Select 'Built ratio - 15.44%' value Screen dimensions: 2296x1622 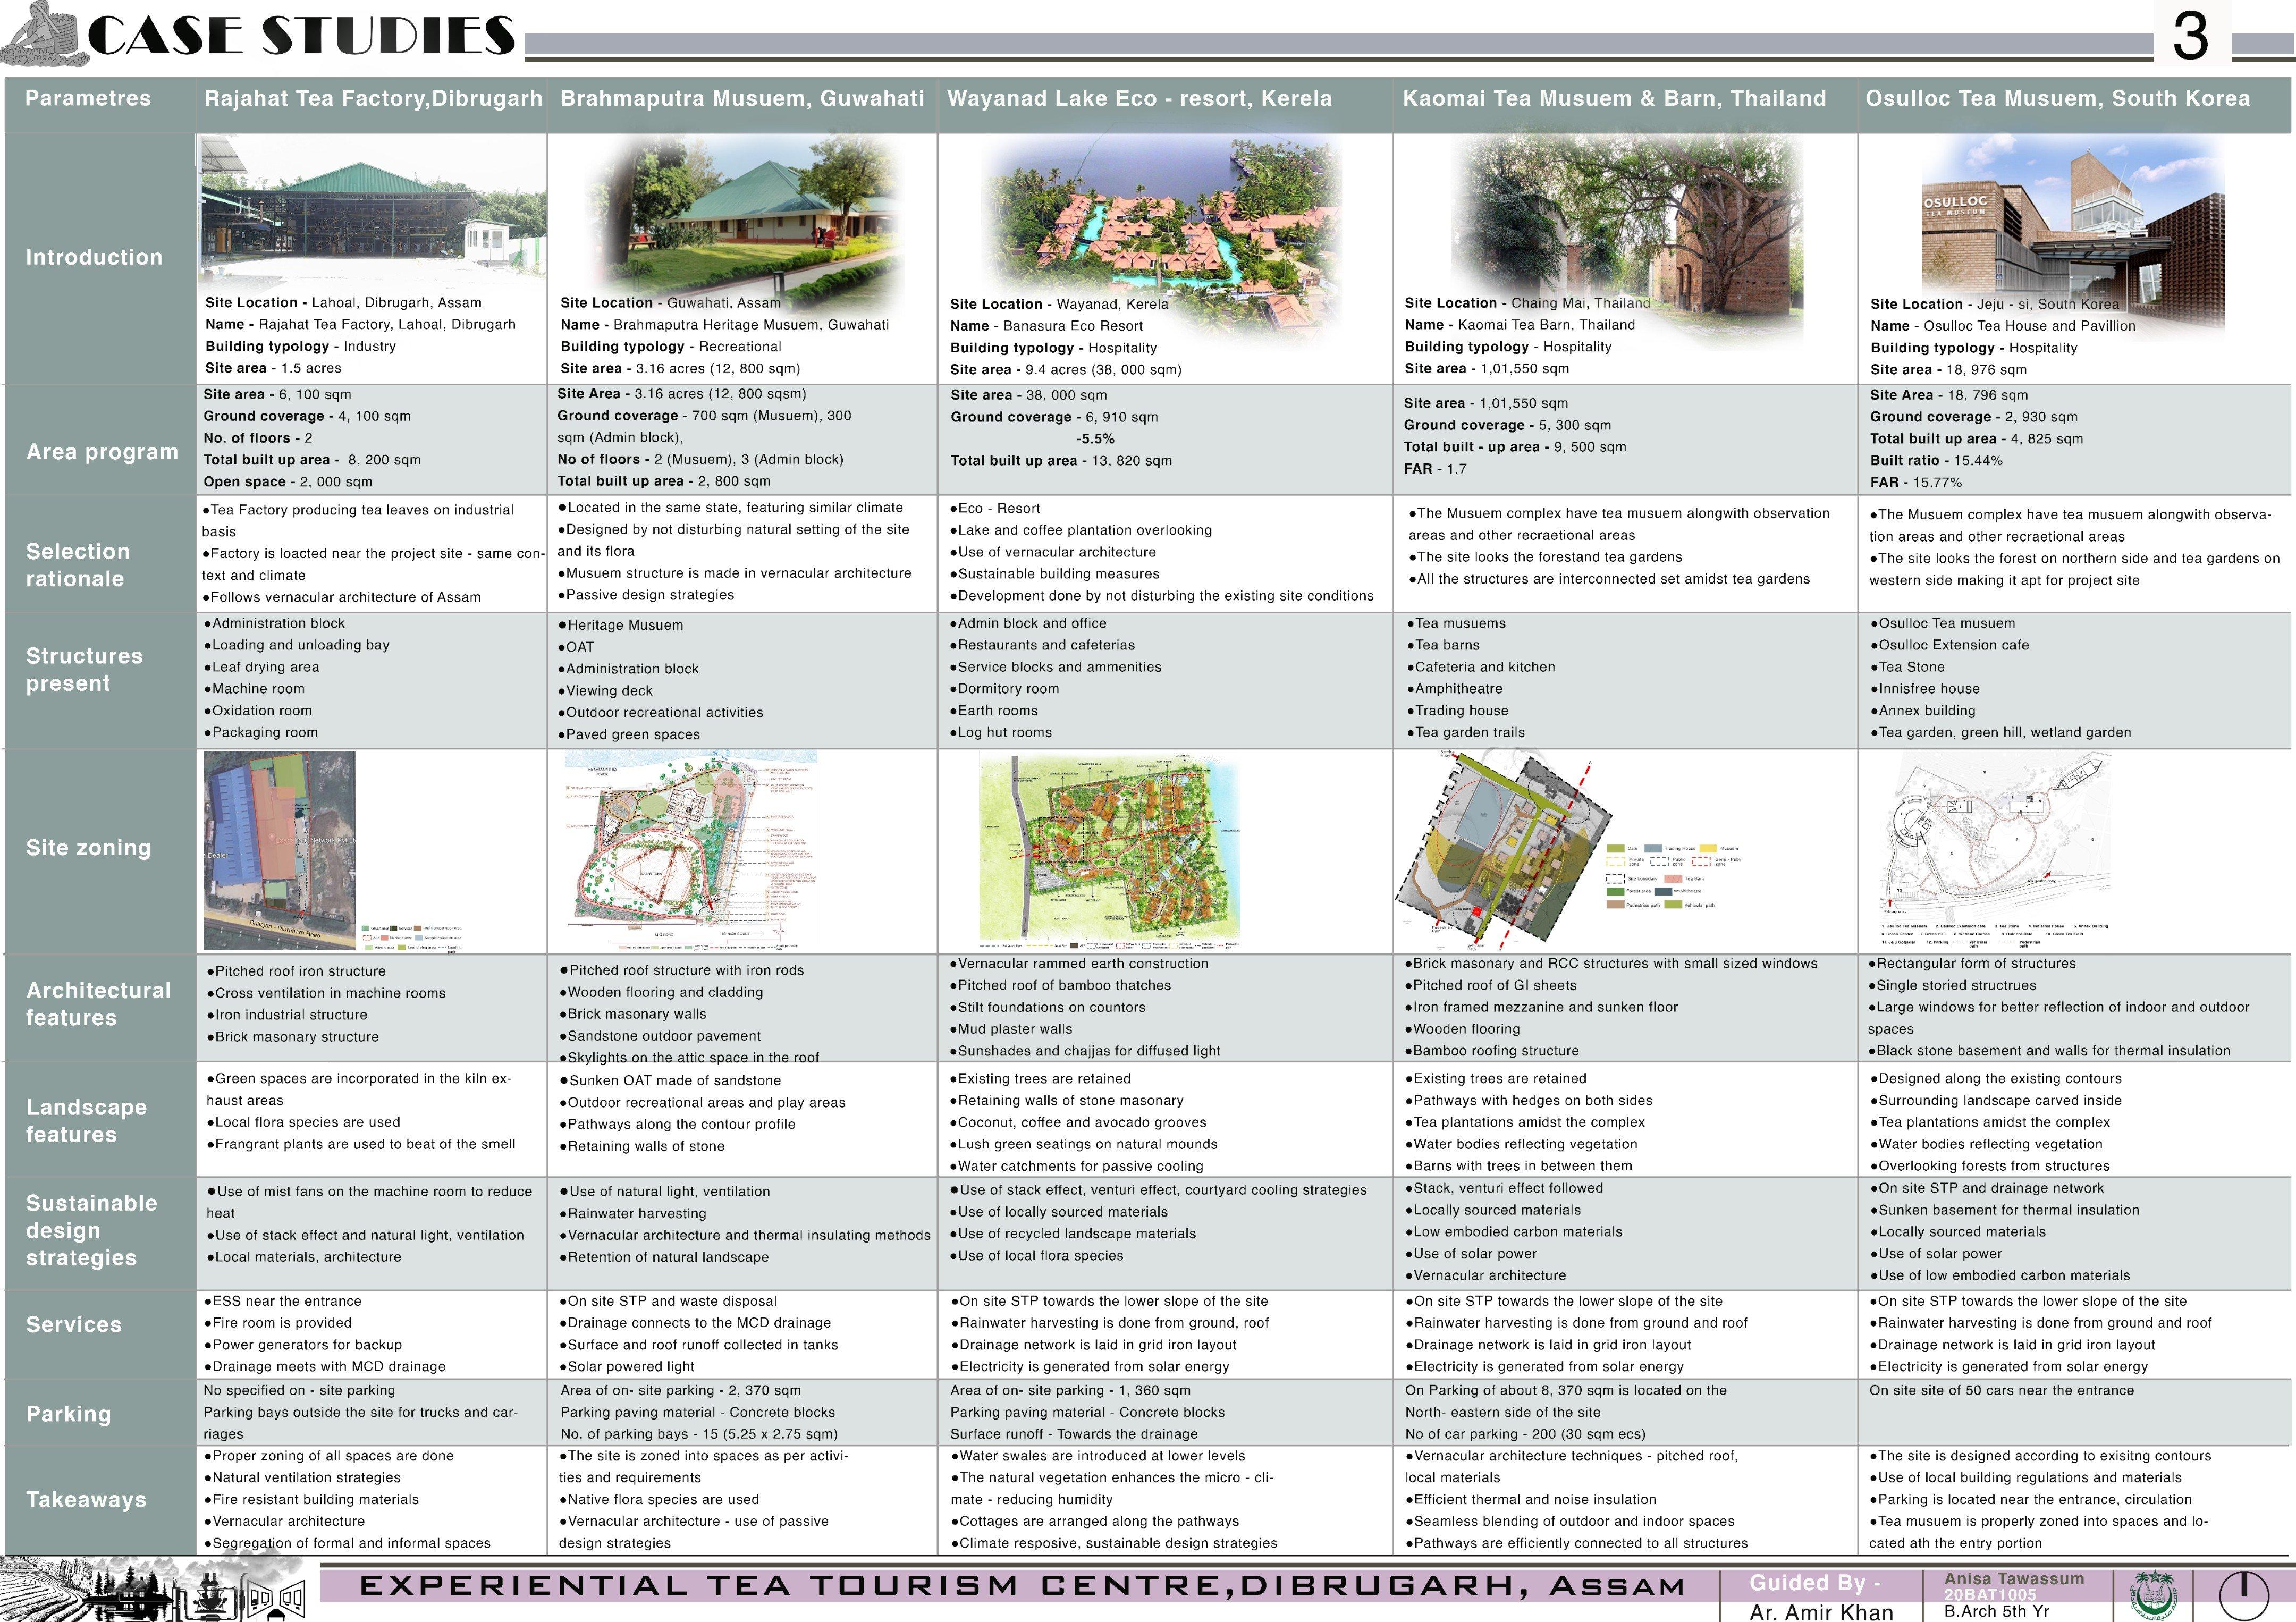[x=1936, y=460]
